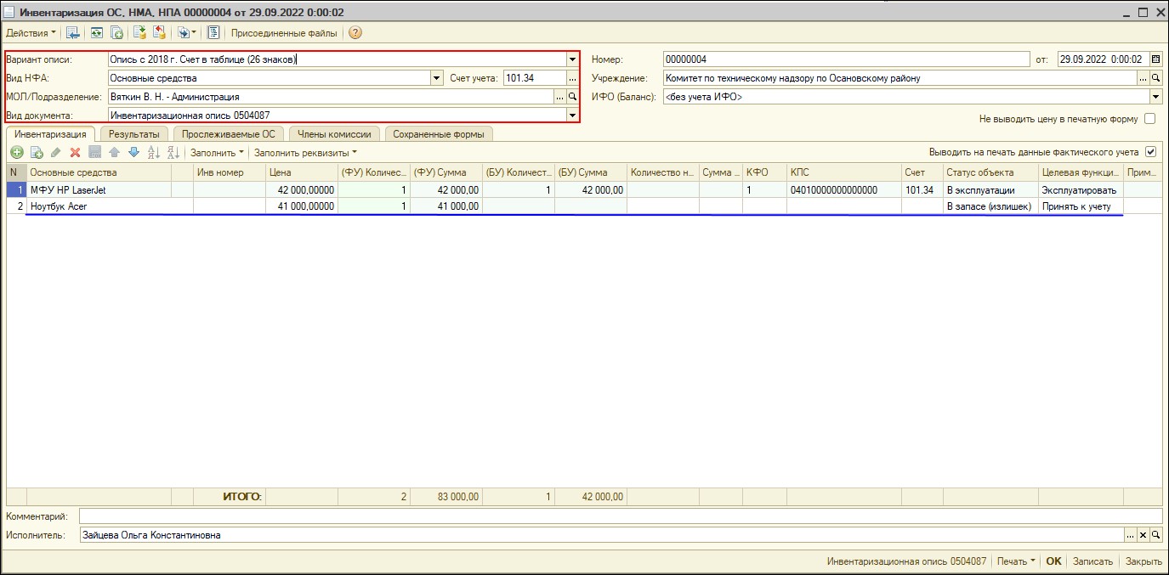Click the Учреждение magnifier open button
The width and height of the screenshot is (1169, 575).
pyautogui.click(x=1156, y=78)
